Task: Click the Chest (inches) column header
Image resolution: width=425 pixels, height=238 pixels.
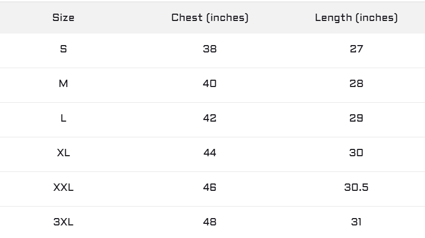Action: 210,18
